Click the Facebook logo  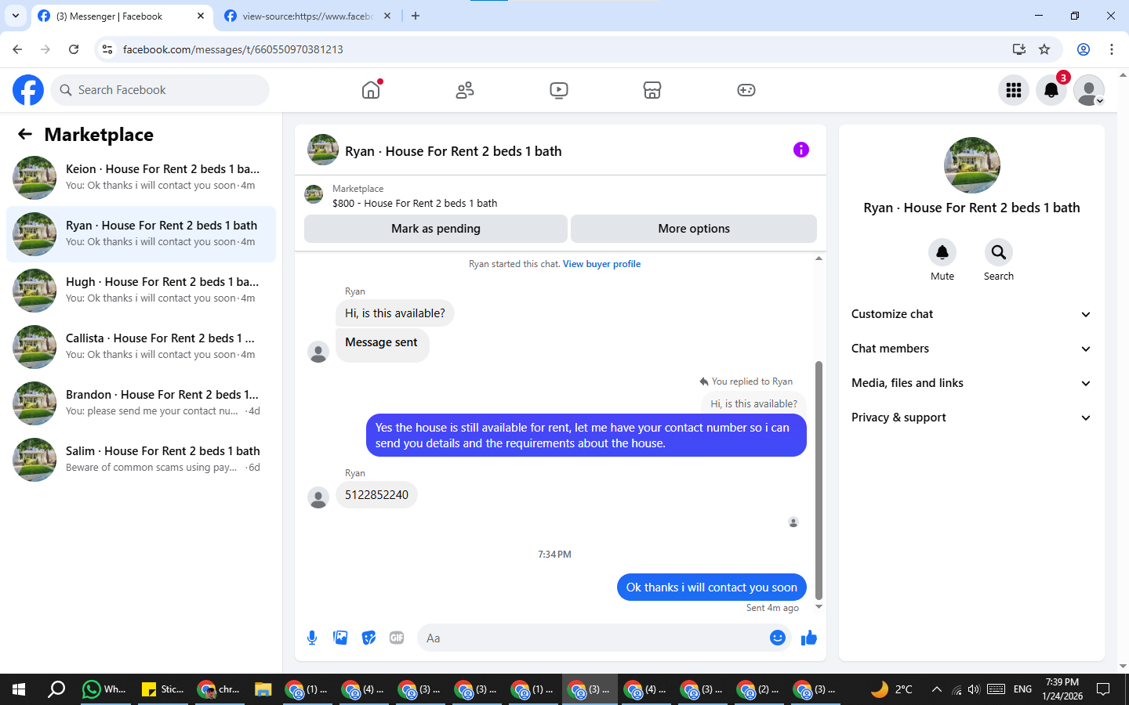[28, 90]
